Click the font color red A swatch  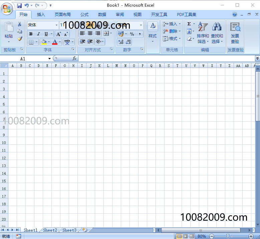[55, 42]
